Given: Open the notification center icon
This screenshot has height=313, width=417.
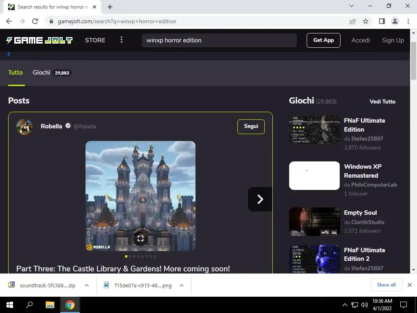Looking at the screenshot, I should pyautogui.click(x=404, y=305).
